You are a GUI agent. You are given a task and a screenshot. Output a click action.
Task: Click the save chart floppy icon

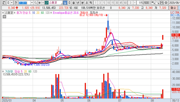tap(162, 3)
